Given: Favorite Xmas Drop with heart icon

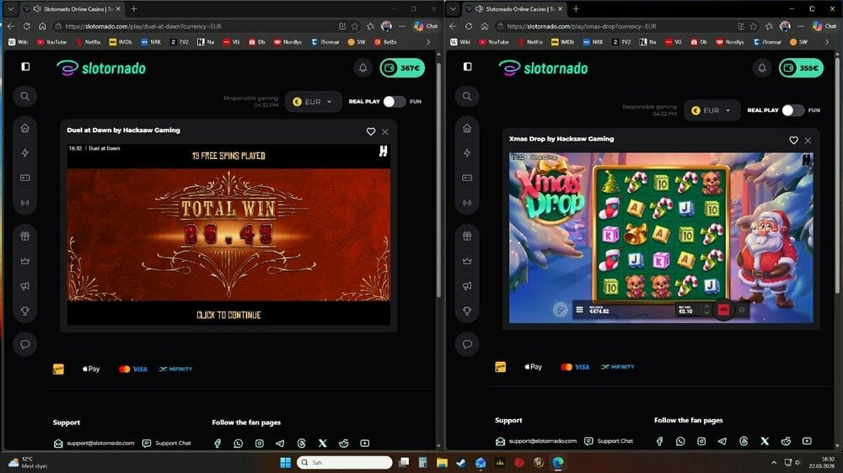Looking at the screenshot, I should [x=793, y=140].
